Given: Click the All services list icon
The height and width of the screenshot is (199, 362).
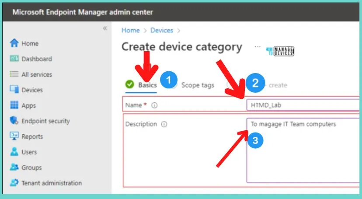Looking at the screenshot, I should (x=14, y=74).
